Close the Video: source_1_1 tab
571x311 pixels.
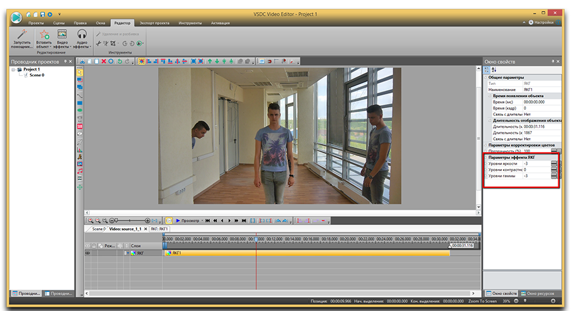[146, 229]
